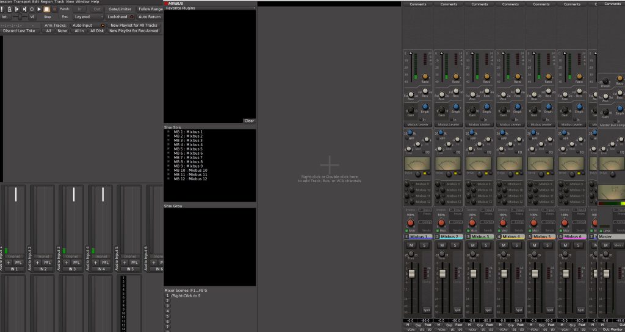Toggle the transport loop/record circle button
This screenshot has width=625, height=332.
[32, 9]
